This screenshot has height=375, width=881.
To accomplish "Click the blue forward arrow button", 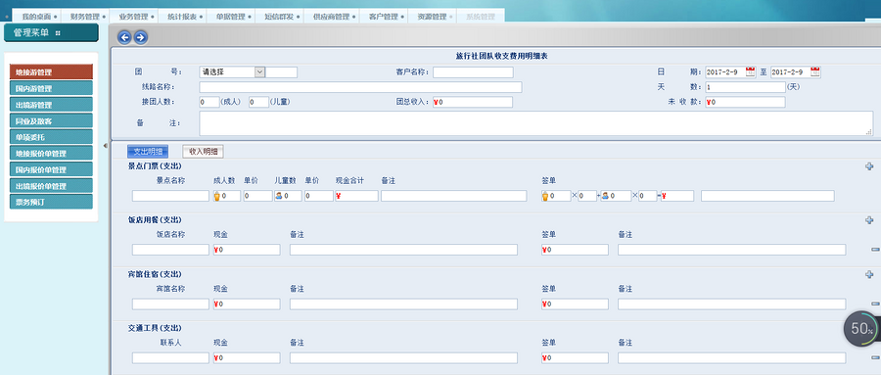I will click(140, 37).
